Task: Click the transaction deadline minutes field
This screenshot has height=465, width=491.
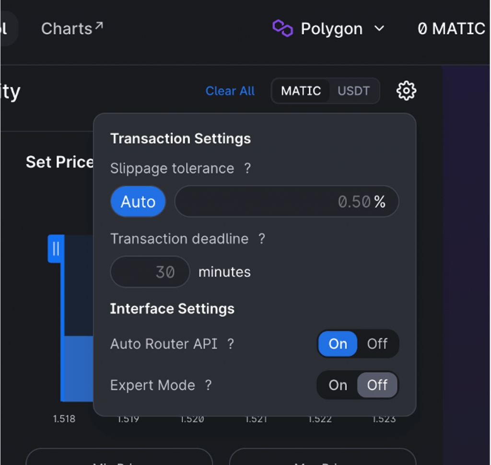Action: click(150, 272)
